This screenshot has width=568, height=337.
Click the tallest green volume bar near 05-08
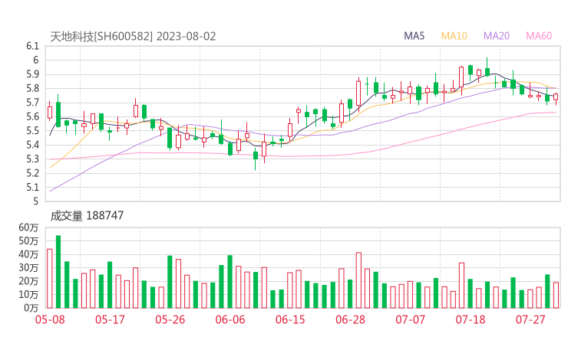(58, 272)
